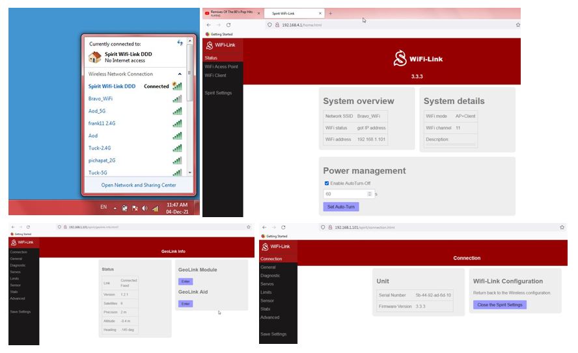The height and width of the screenshot is (353, 578).
Task: Refresh the wireless network list
Action: click(x=180, y=43)
